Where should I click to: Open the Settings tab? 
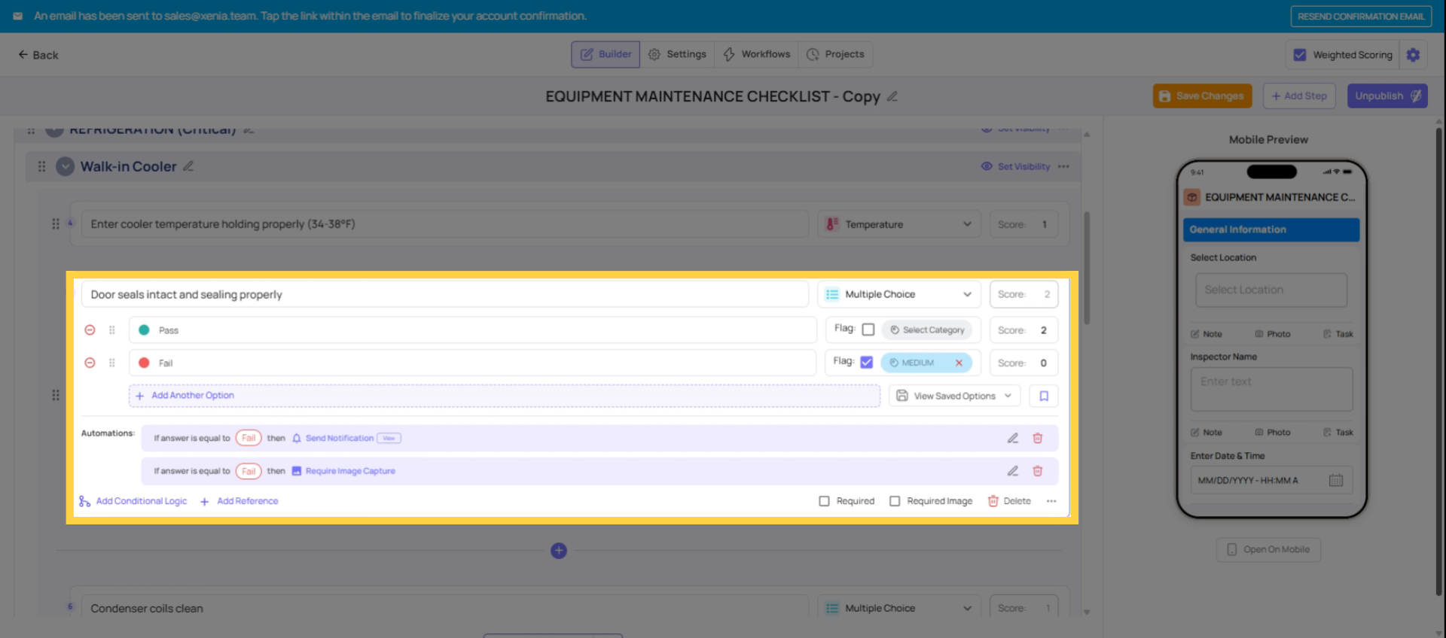point(677,54)
